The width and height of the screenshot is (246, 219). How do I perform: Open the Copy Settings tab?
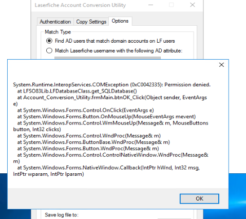click(x=91, y=22)
